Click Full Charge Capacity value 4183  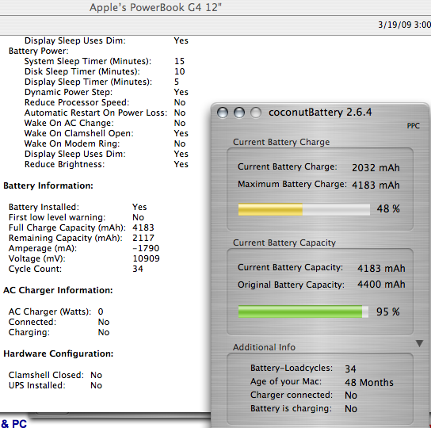(143, 227)
